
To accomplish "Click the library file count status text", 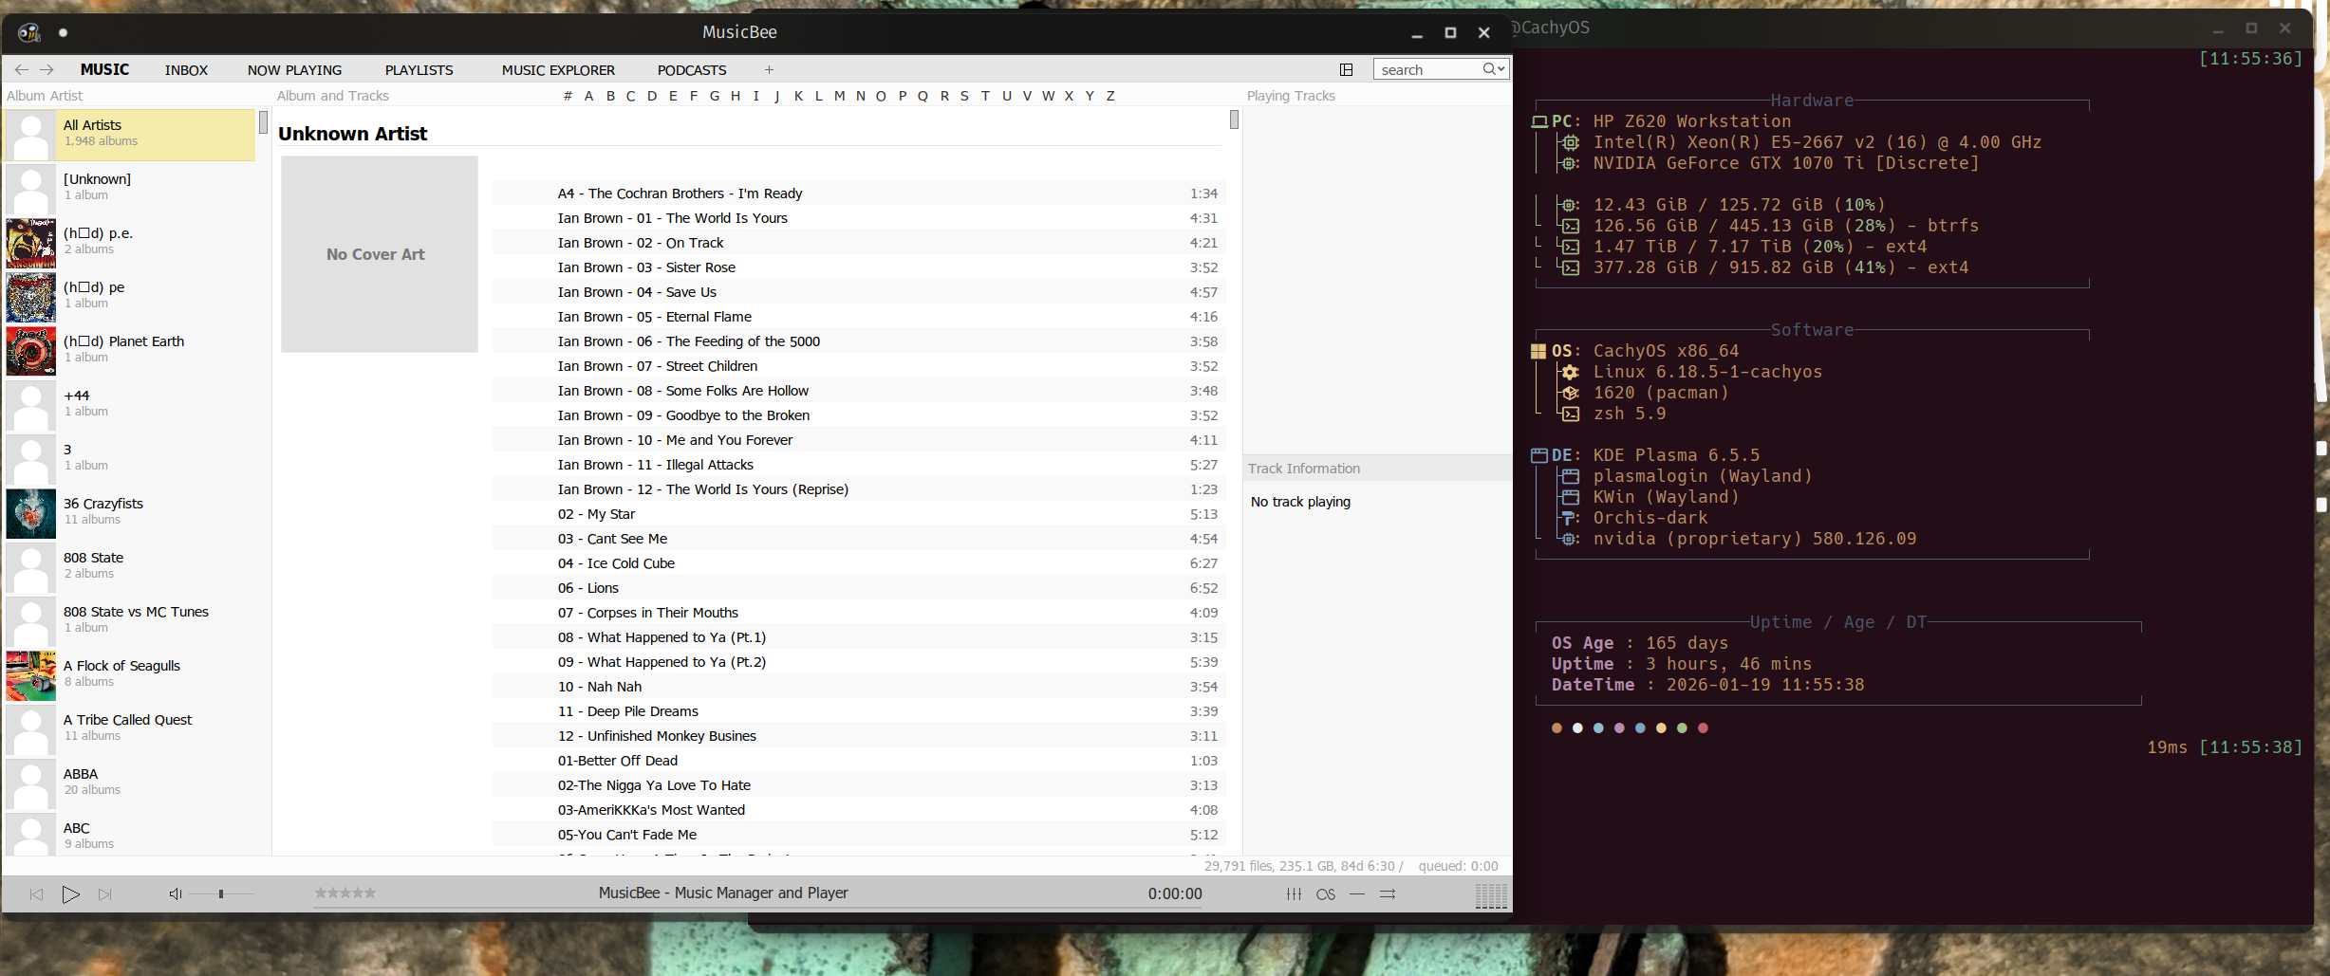I will tap(1303, 866).
